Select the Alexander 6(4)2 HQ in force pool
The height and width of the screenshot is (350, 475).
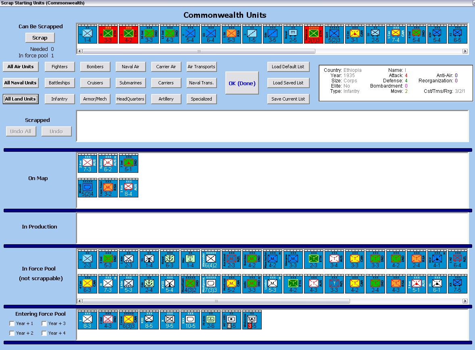coord(211,259)
